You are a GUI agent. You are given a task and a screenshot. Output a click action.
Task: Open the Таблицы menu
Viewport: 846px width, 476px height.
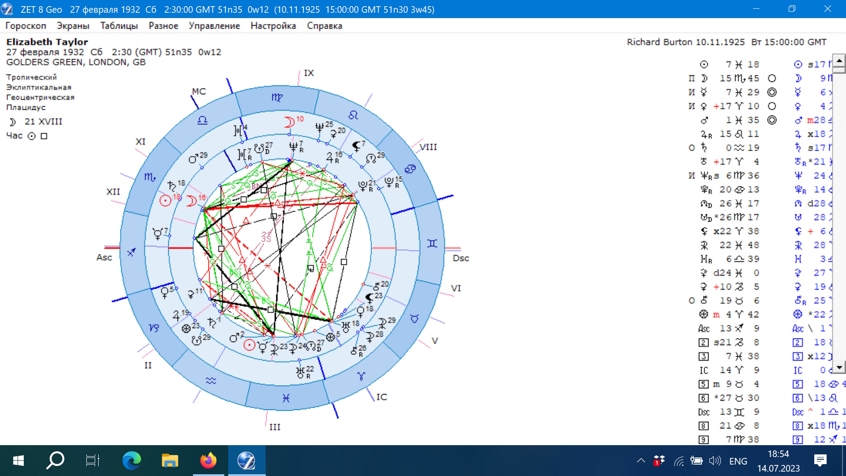[119, 26]
